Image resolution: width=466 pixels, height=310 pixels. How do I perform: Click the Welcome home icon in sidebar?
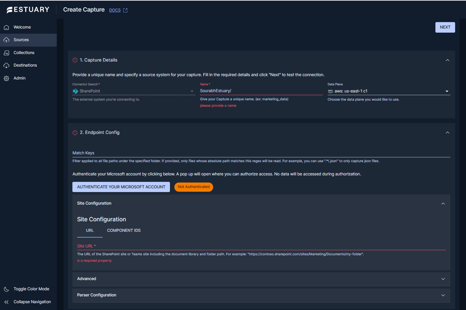[6, 28]
